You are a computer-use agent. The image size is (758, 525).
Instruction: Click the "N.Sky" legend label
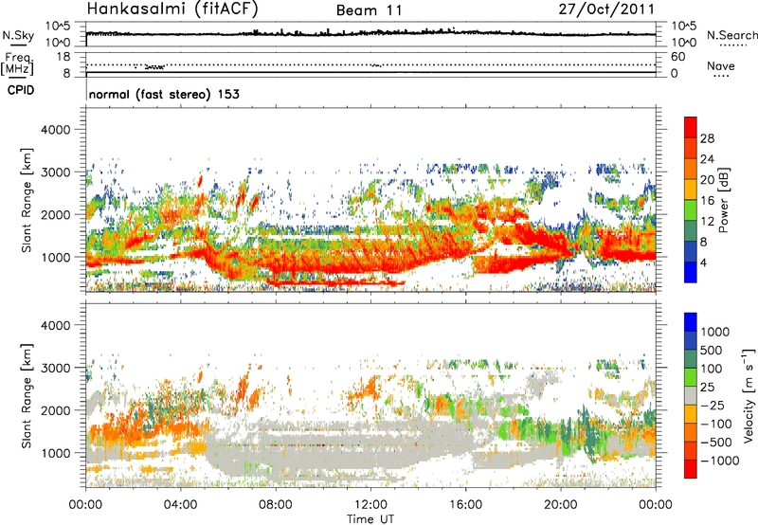18,35
